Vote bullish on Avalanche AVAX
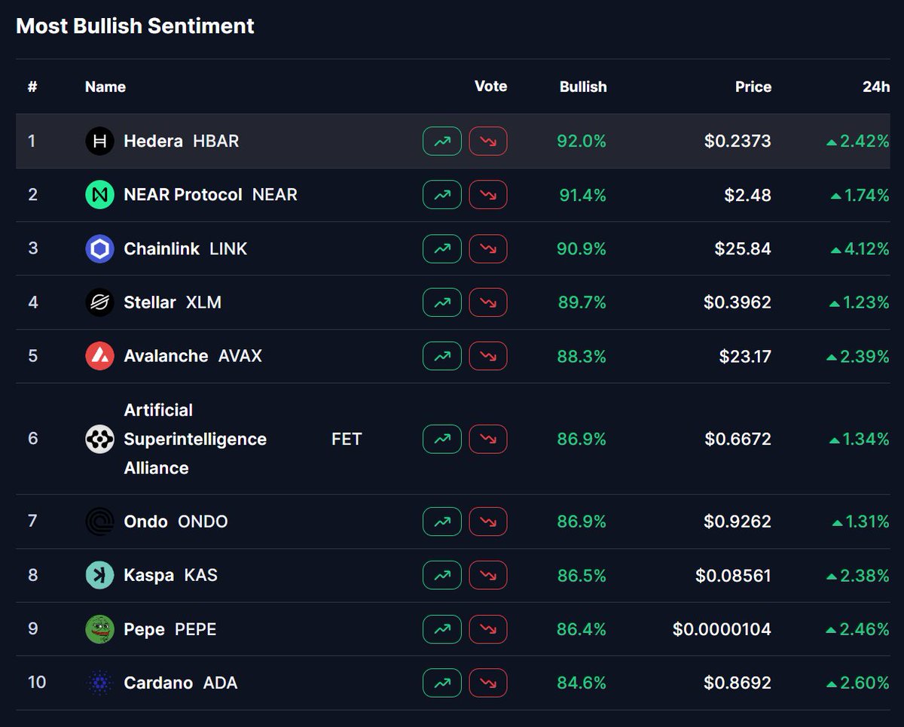Image resolution: width=904 pixels, height=727 pixels. click(x=442, y=356)
